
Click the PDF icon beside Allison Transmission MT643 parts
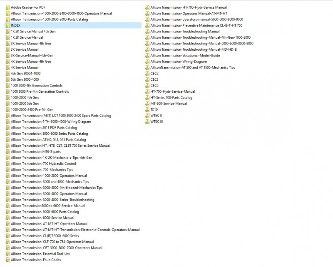(x=7, y=152)
